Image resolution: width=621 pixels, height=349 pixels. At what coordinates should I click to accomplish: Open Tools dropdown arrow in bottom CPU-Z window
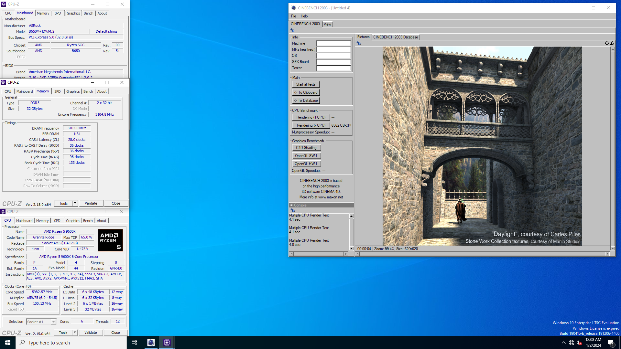point(75,333)
